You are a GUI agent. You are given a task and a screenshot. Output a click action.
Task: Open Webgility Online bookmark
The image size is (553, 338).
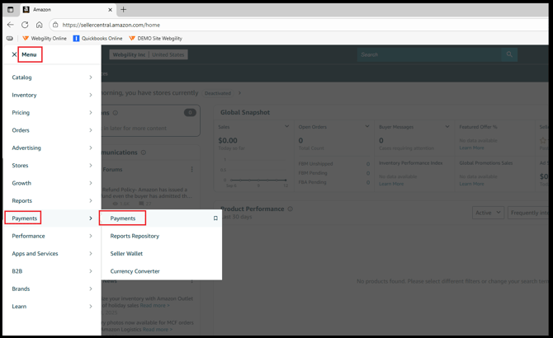45,39
